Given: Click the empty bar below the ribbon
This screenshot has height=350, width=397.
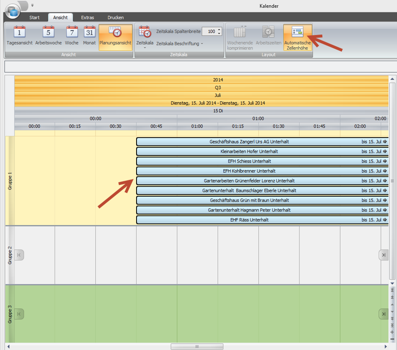Looking at the screenshot, I should click(x=201, y=66).
